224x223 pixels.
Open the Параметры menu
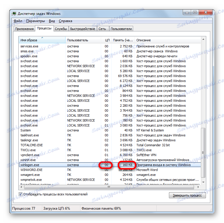pyautogui.click(x=36, y=21)
